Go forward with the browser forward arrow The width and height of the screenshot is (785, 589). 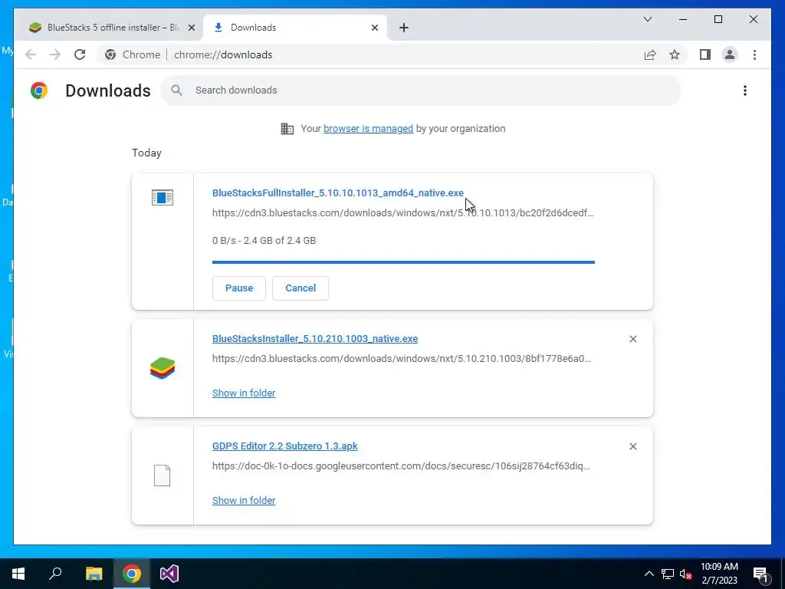coord(55,54)
